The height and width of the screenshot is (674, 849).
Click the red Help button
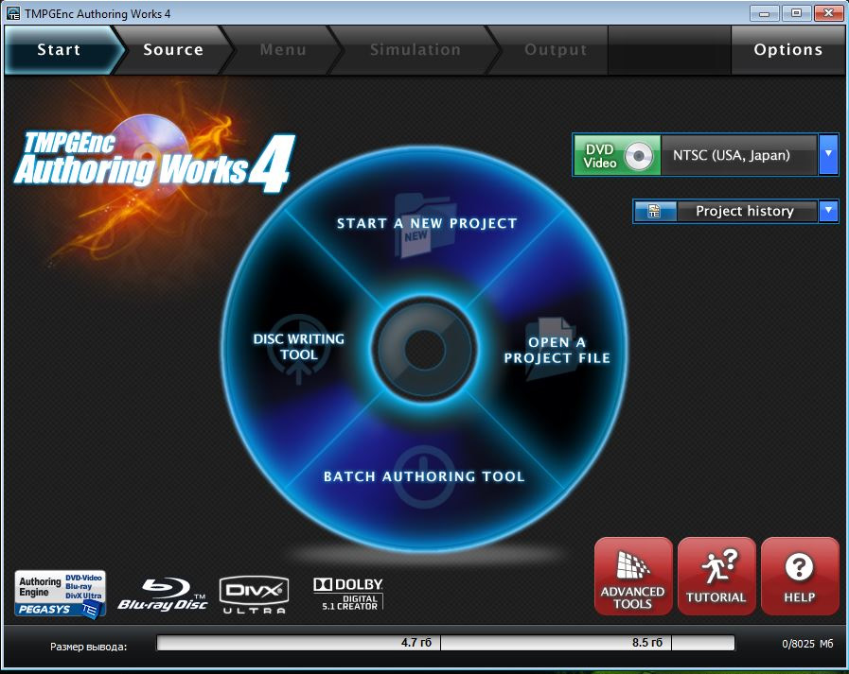point(800,576)
